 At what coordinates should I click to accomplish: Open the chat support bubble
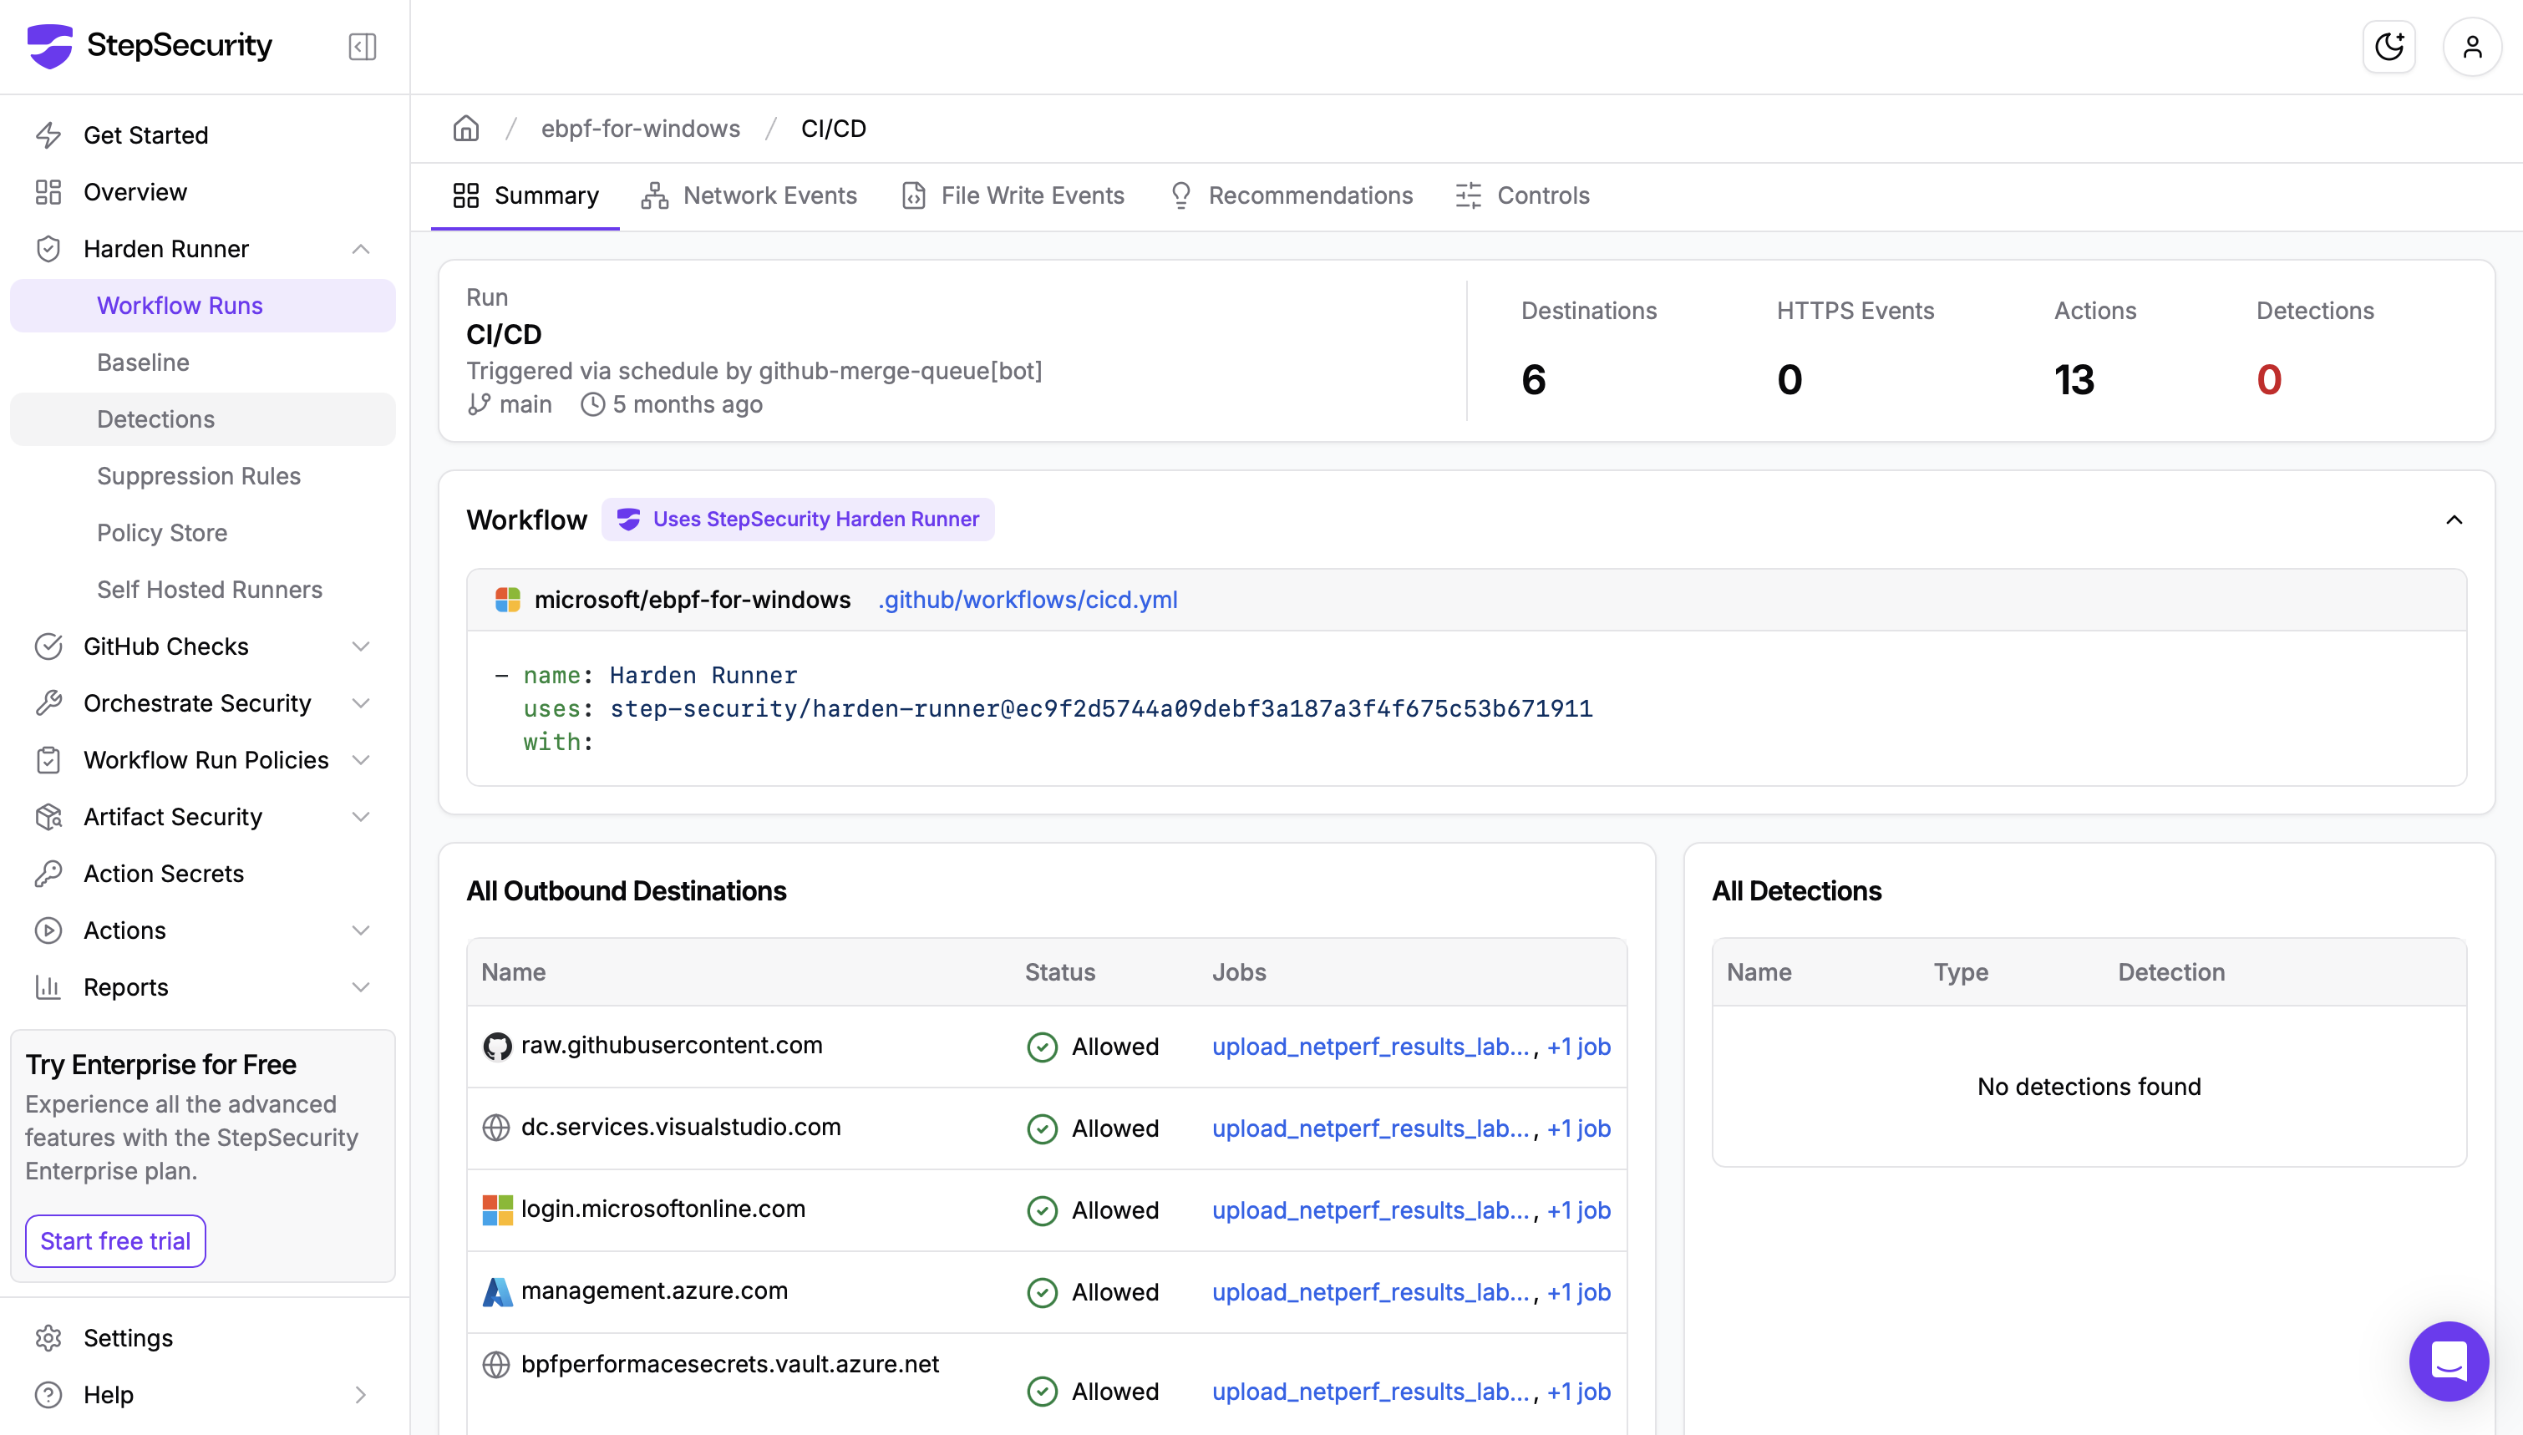[x=2448, y=1361]
